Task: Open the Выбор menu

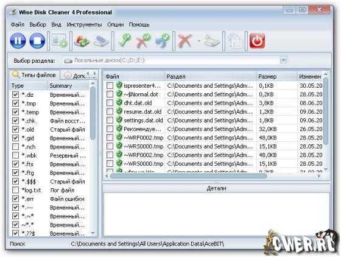Action: click(x=38, y=24)
